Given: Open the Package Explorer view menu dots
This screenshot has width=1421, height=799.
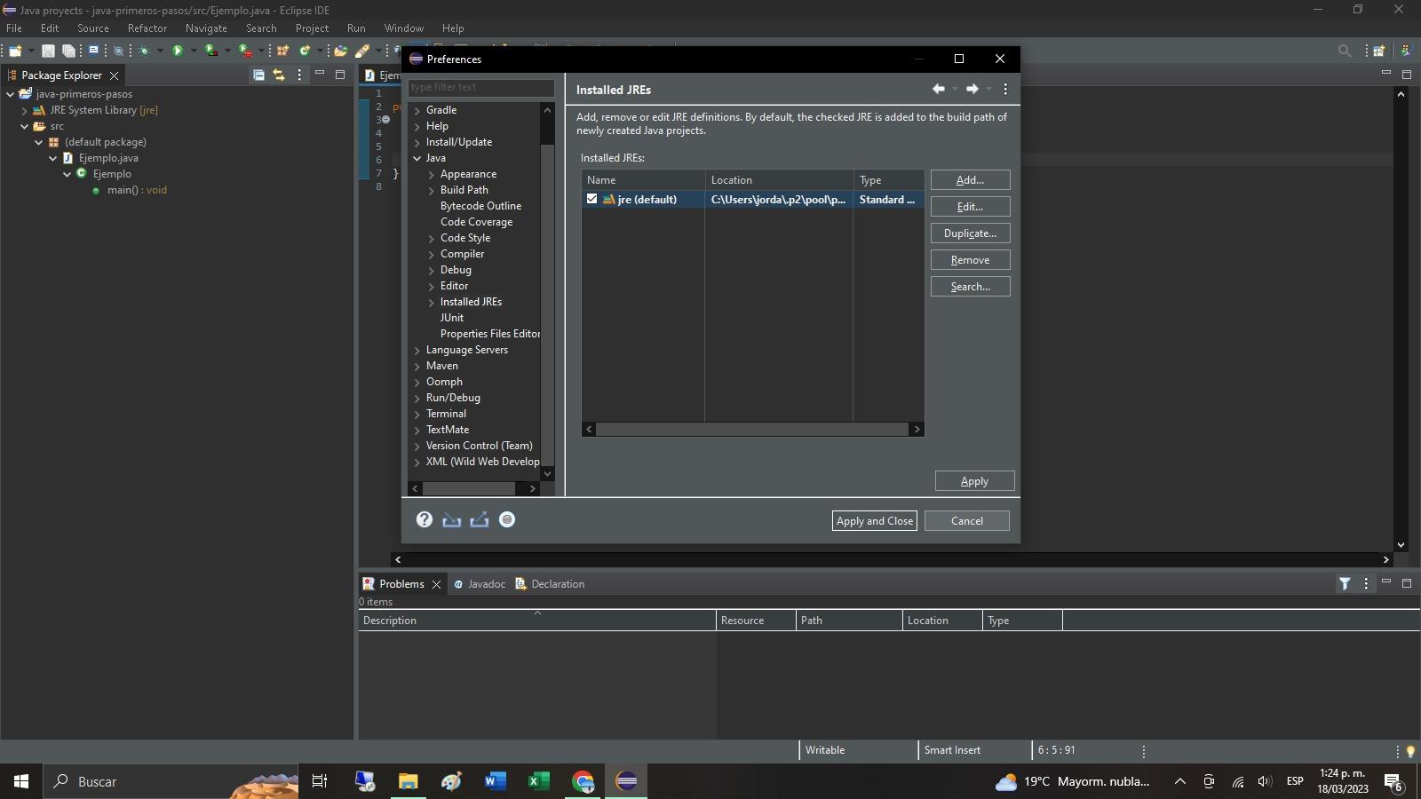Looking at the screenshot, I should pos(299,75).
